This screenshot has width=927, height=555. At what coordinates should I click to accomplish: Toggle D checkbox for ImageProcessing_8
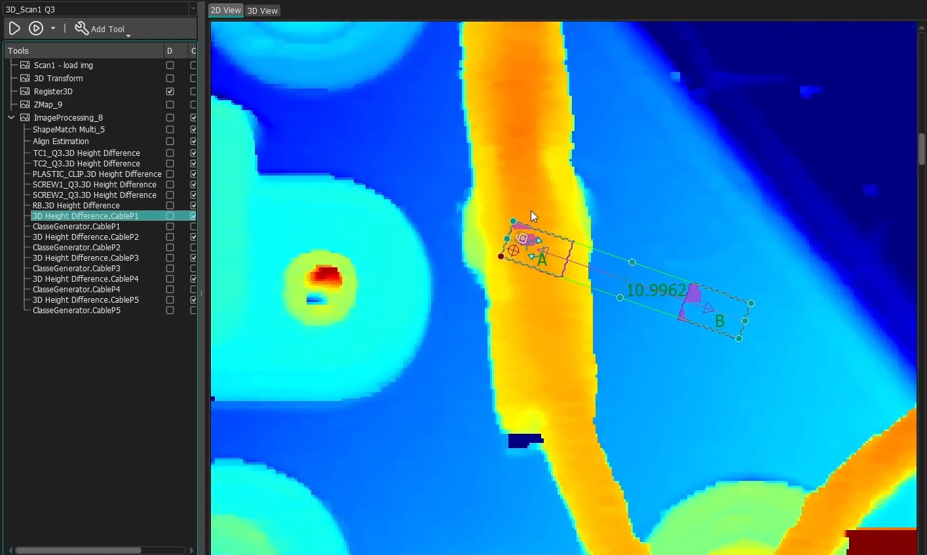click(170, 118)
